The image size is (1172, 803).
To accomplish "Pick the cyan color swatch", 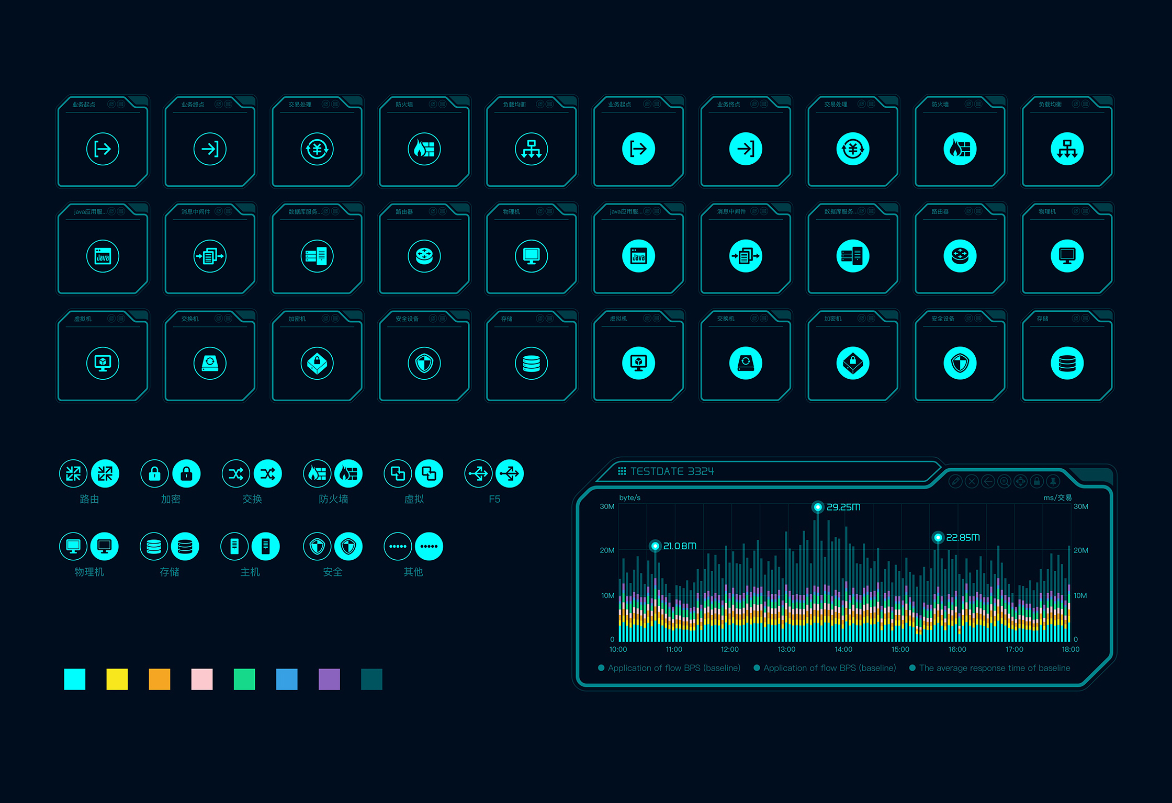I will 74,679.
